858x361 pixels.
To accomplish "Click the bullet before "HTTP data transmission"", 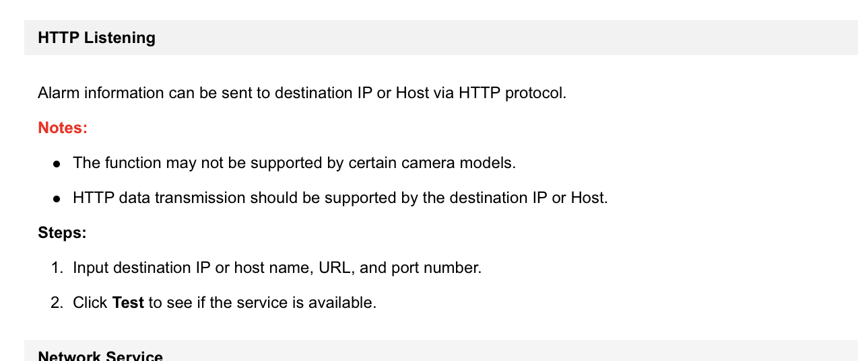I will pyautogui.click(x=57, y=198).
